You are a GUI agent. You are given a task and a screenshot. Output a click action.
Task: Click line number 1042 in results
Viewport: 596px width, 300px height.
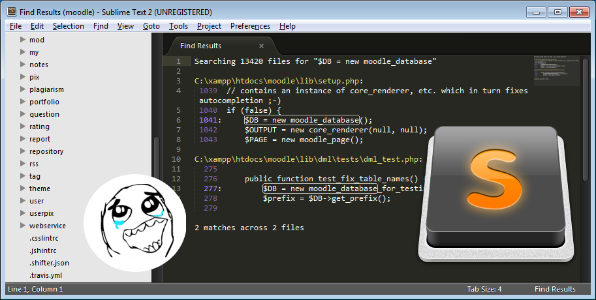(x=208, y=130)
